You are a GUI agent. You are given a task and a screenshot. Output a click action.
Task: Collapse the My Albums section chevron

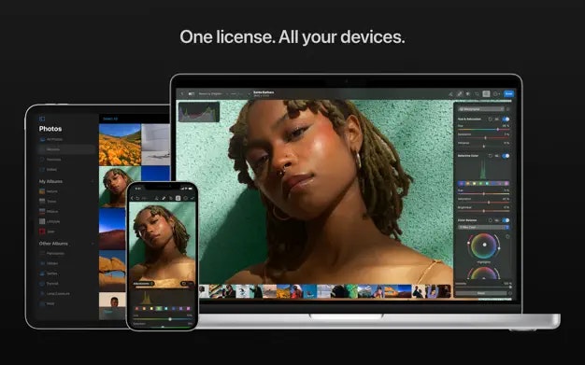93,182
